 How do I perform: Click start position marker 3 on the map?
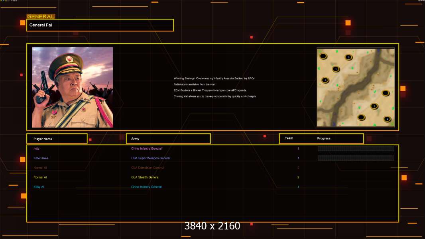374,106
